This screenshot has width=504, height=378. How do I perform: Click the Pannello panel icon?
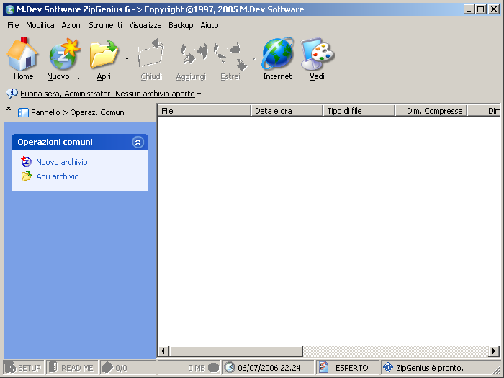click(23, 113)
